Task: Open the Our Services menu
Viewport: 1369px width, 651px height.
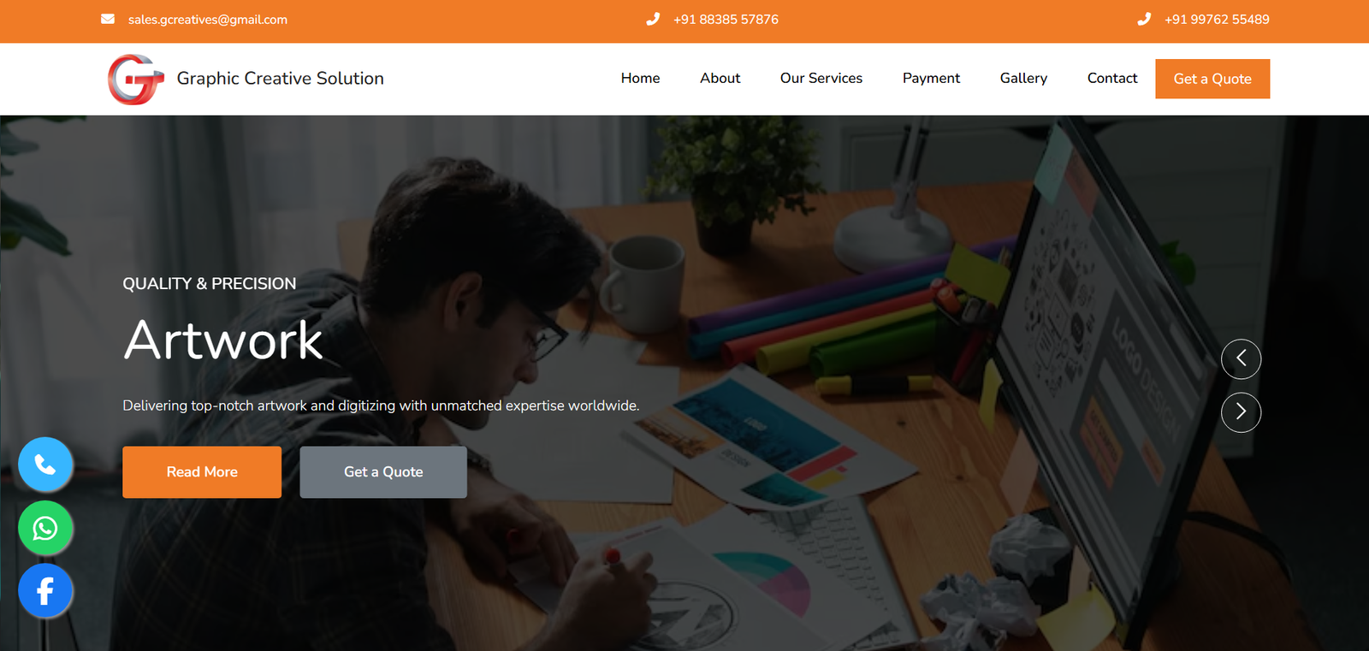Action: (x=821, y=78)
